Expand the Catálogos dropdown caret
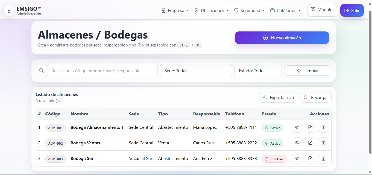Screen dimensions: 372x175 click(x=300, y=11)
